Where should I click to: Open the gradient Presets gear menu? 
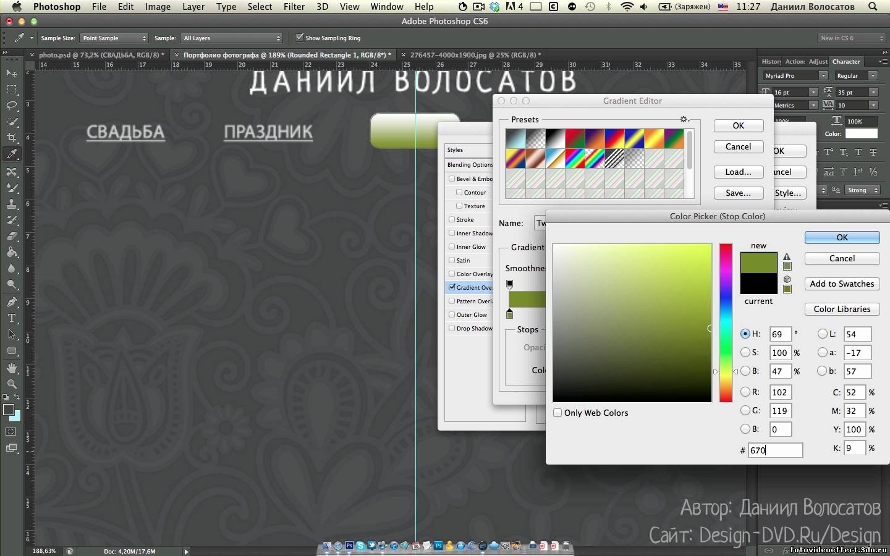(x=684, y=119)
